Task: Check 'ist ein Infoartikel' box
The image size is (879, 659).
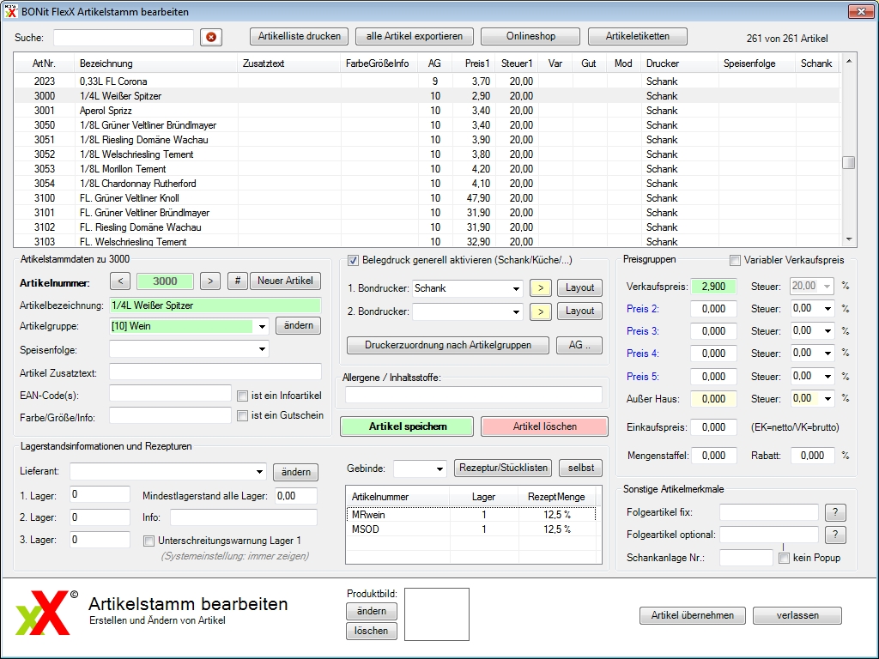Action: (242, 396)
